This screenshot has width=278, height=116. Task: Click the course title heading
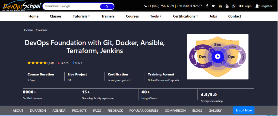95,47
